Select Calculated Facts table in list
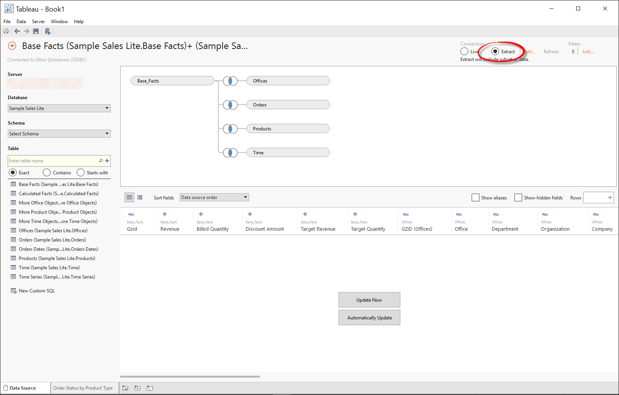Viewport: 619px width, 395px height. click(59, 194)
